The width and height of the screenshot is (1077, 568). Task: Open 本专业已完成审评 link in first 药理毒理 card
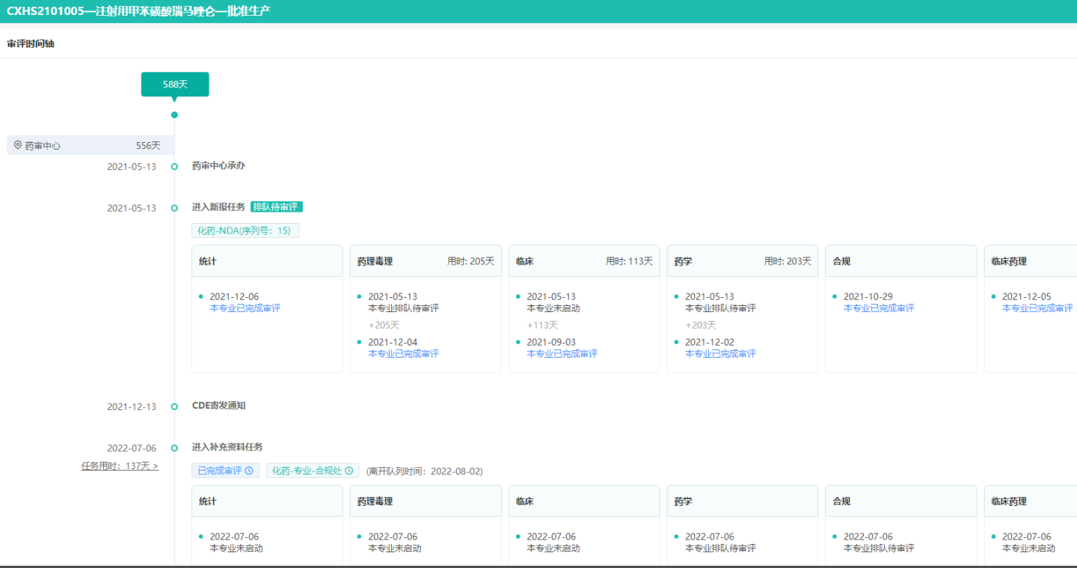(403, 354)
